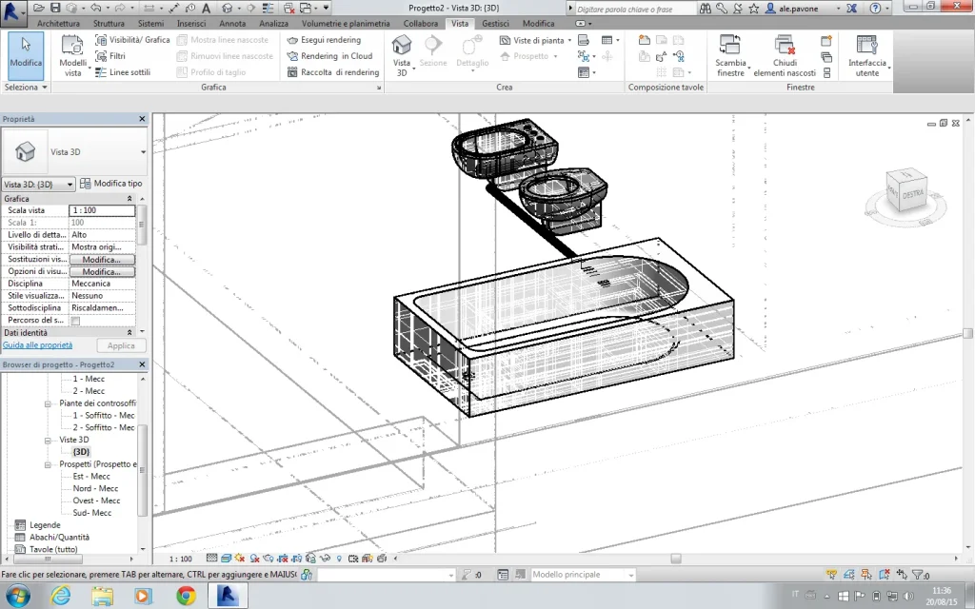Click the Text 'A' icon in quick access toolbar
Screen dimensions: 975x609
(x=207, y=8)
